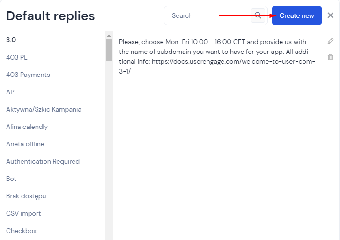Click the scrollbar up arrow
The width and height of the screenshot is (340, 240).
(x=109, y=36)
